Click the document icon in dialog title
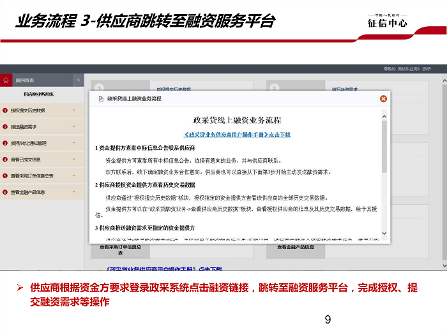The width and height of the screenshot is (447, 335). (x=100, y=100)
